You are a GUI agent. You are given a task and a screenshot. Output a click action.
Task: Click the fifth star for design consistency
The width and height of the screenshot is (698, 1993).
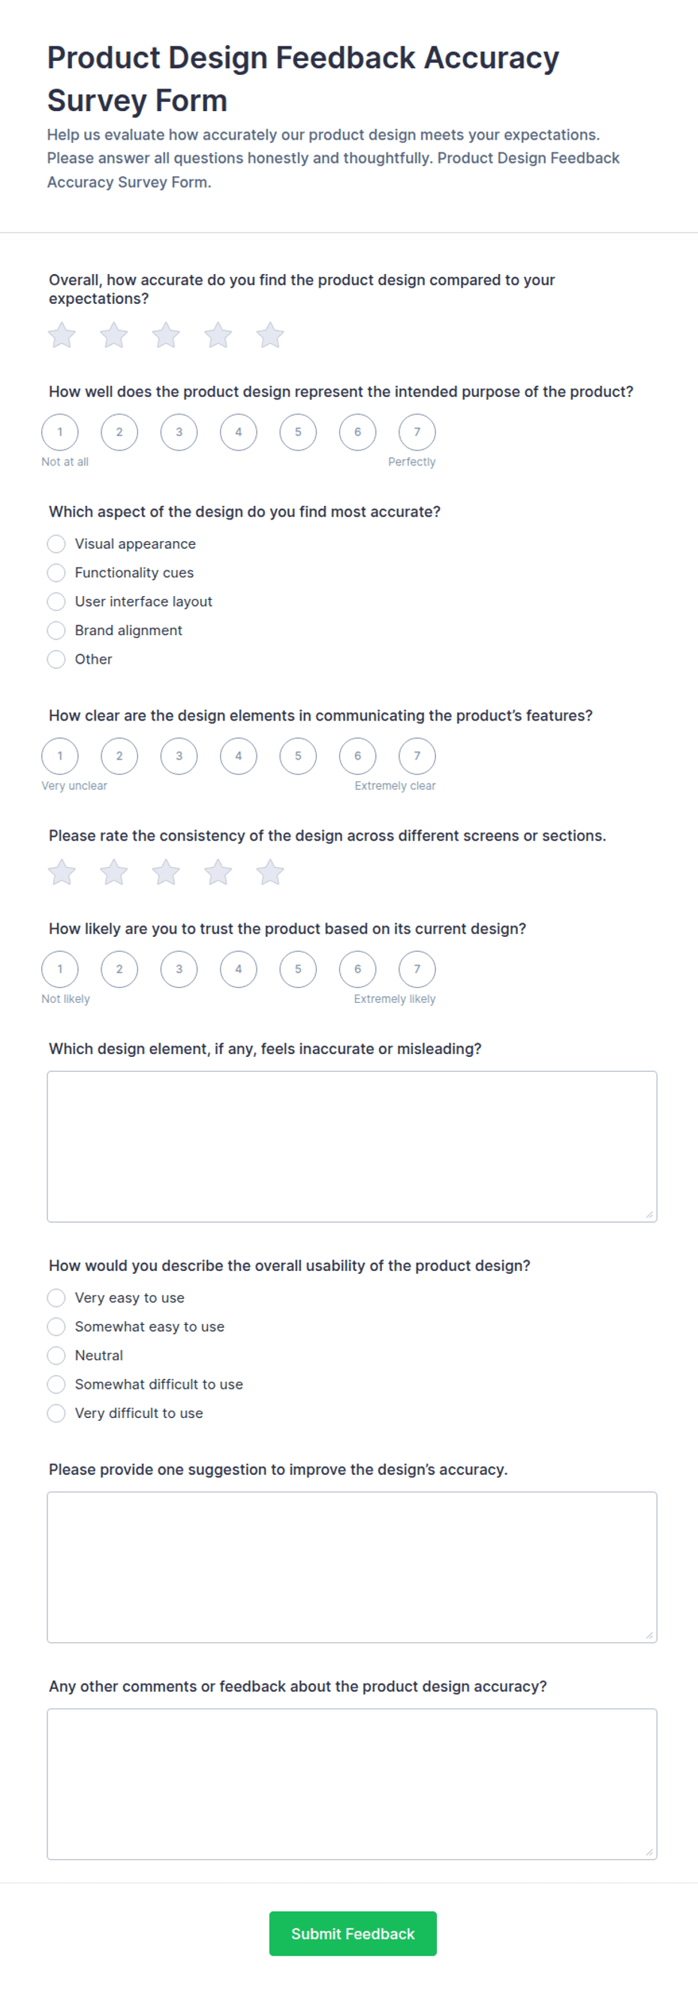270,873
